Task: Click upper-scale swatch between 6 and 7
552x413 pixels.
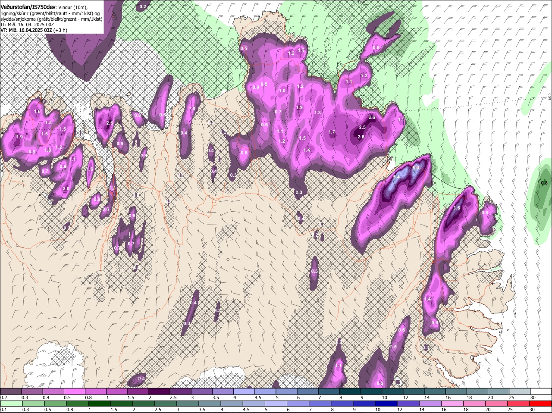Action: (x=307, y=391)
